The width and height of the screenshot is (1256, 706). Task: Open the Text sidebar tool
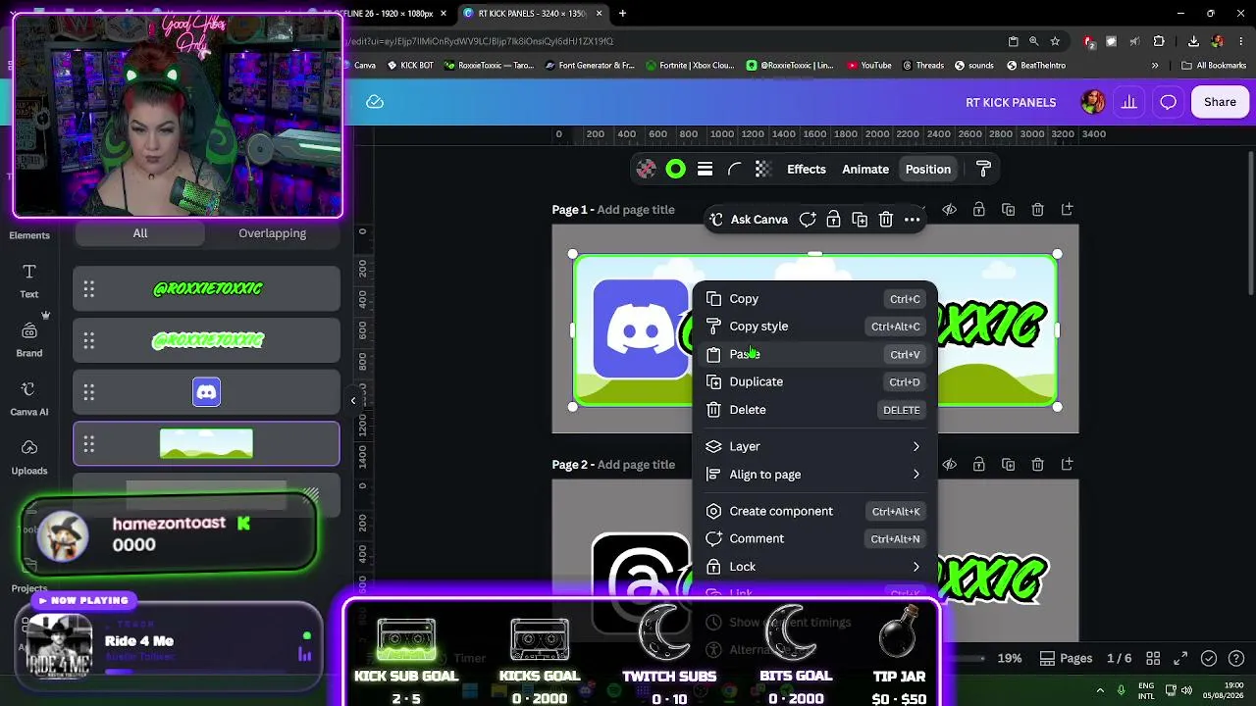click(29, 280)
